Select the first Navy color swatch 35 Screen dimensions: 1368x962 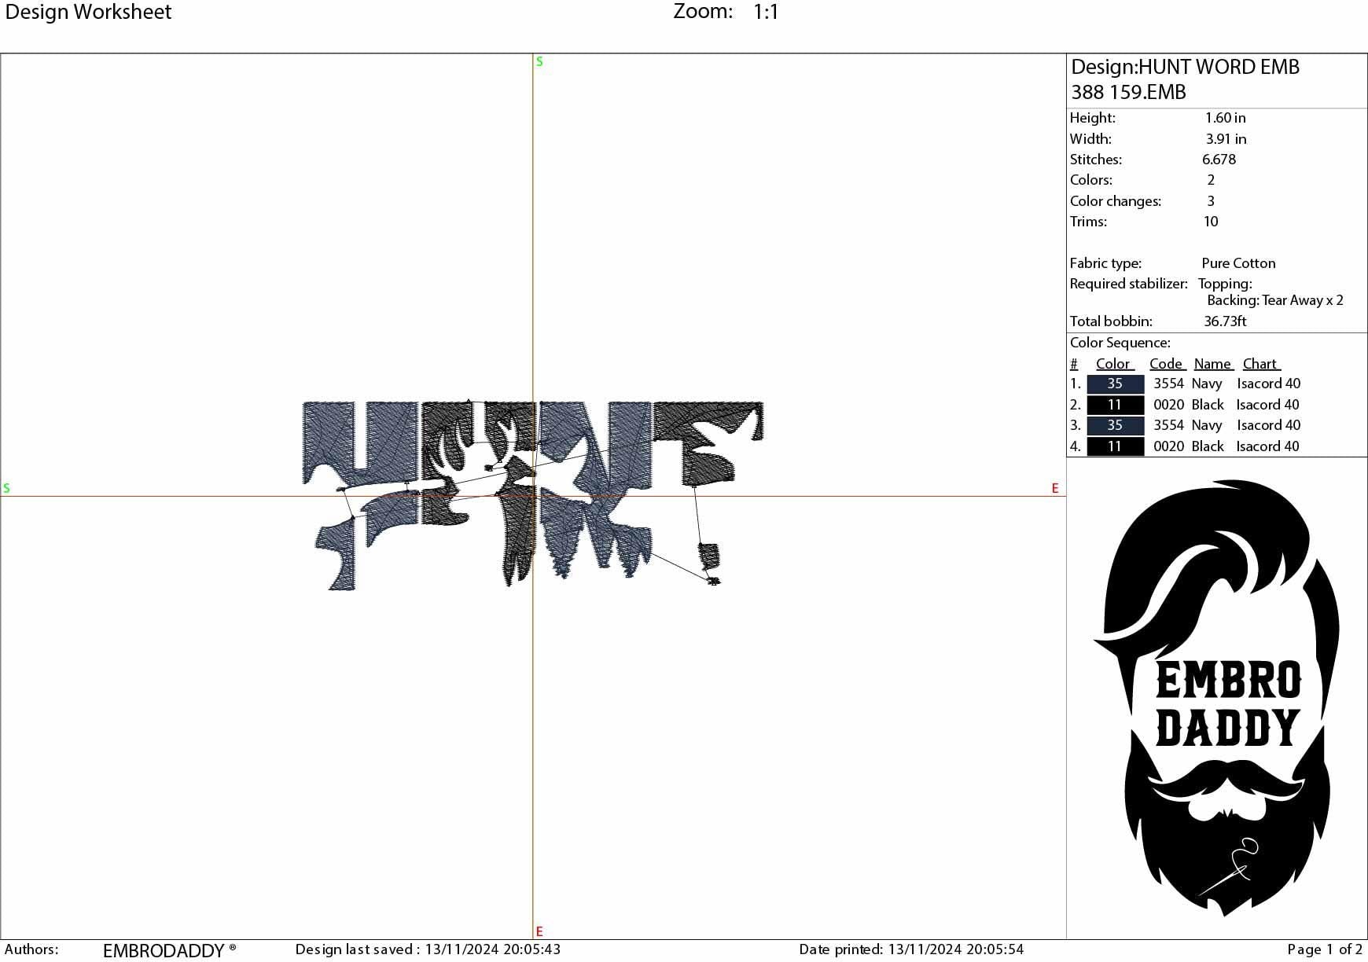[x=1115, y=384]
